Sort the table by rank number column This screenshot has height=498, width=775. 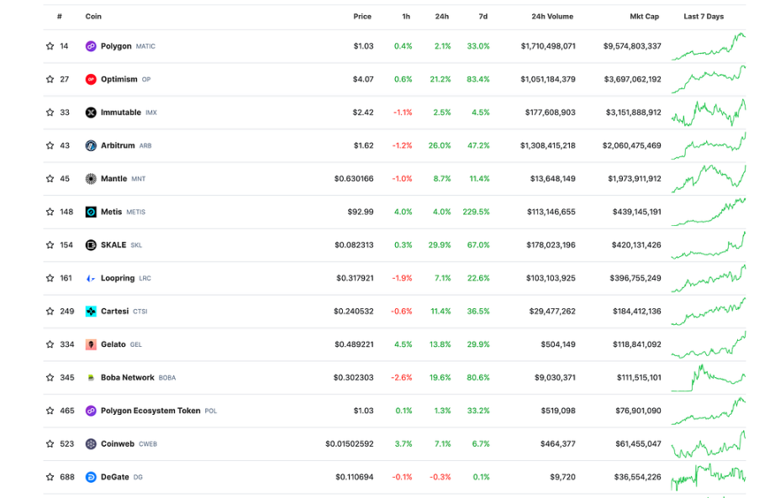click(60, 16)
